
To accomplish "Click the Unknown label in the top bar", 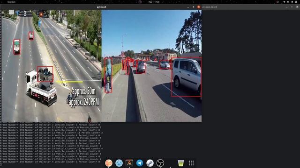I will [x=11, y=2].
